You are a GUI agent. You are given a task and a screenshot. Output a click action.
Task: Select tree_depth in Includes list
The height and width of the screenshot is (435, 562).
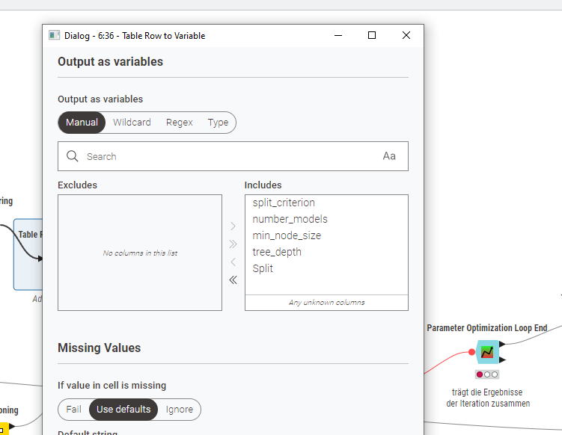[x=277, y=252]
